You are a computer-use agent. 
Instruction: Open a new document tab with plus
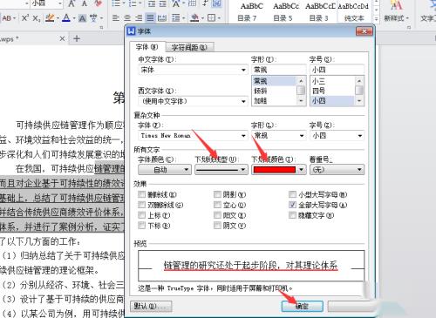click(x=77, y=38)
